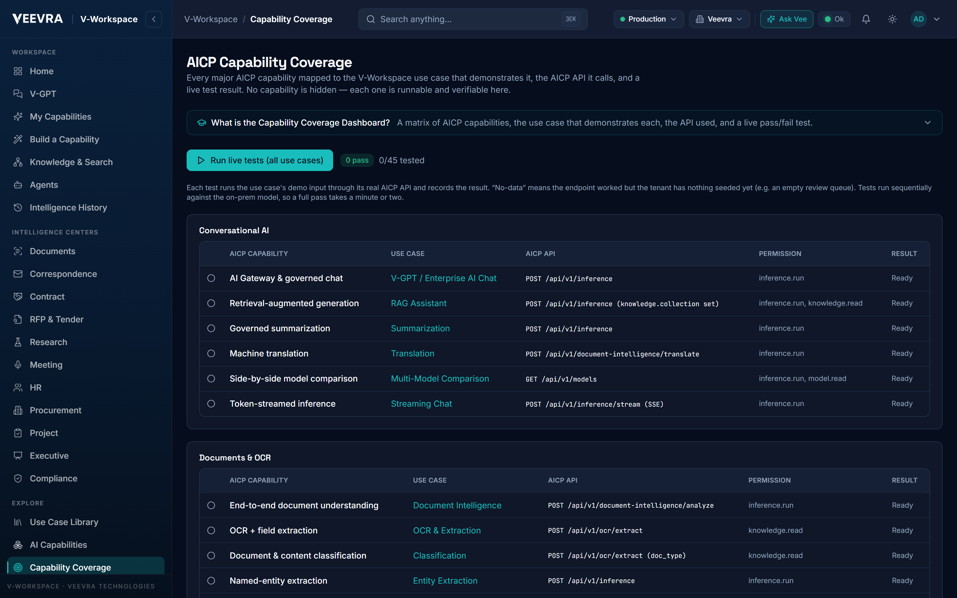957x598 pixels.
Task: Click the Intelligence History clock icon
Action: coord(18,208)
